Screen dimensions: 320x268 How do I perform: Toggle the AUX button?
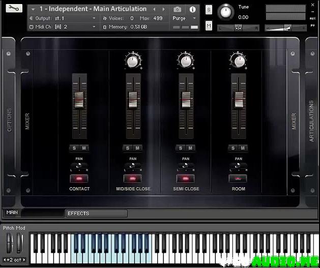(x=312, y=18)
